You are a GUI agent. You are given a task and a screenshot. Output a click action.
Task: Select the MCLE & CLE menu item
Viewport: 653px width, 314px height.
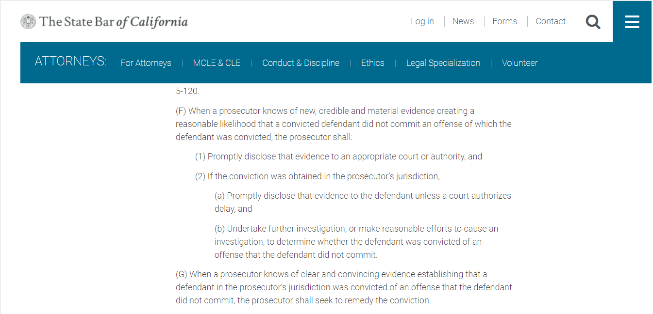(217, 63)
